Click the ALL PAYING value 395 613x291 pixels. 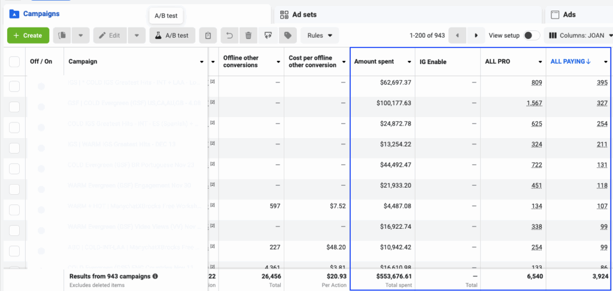point(602,82)
